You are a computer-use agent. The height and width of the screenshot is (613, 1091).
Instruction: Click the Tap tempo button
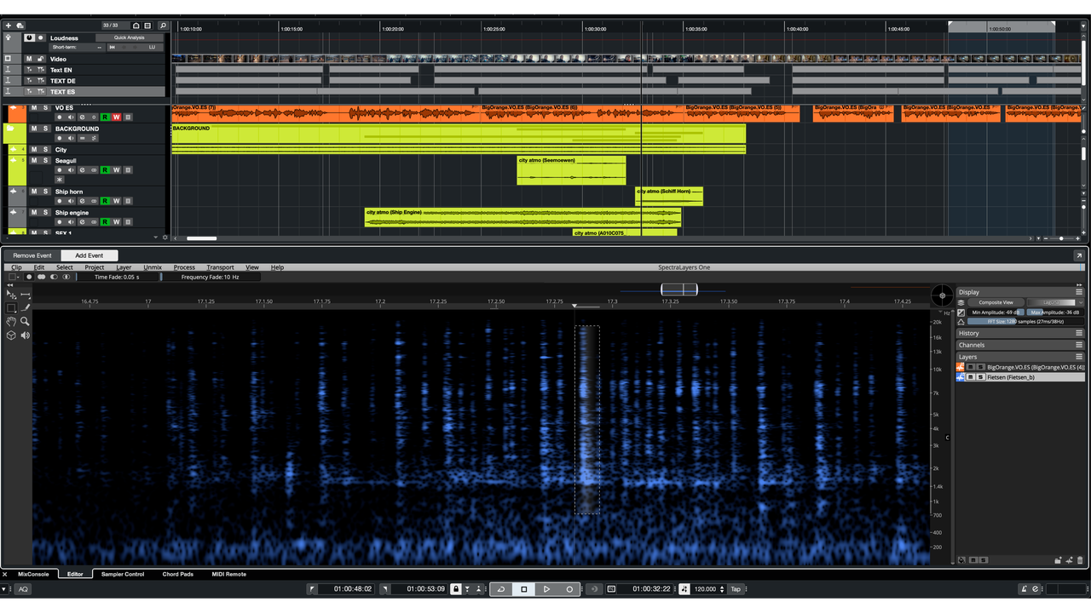[736, 589]
